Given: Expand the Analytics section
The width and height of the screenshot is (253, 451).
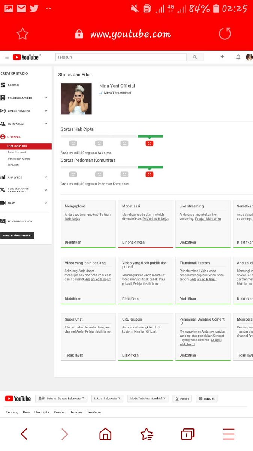Looking at the screenshot, I should click(x=46, y=177).
